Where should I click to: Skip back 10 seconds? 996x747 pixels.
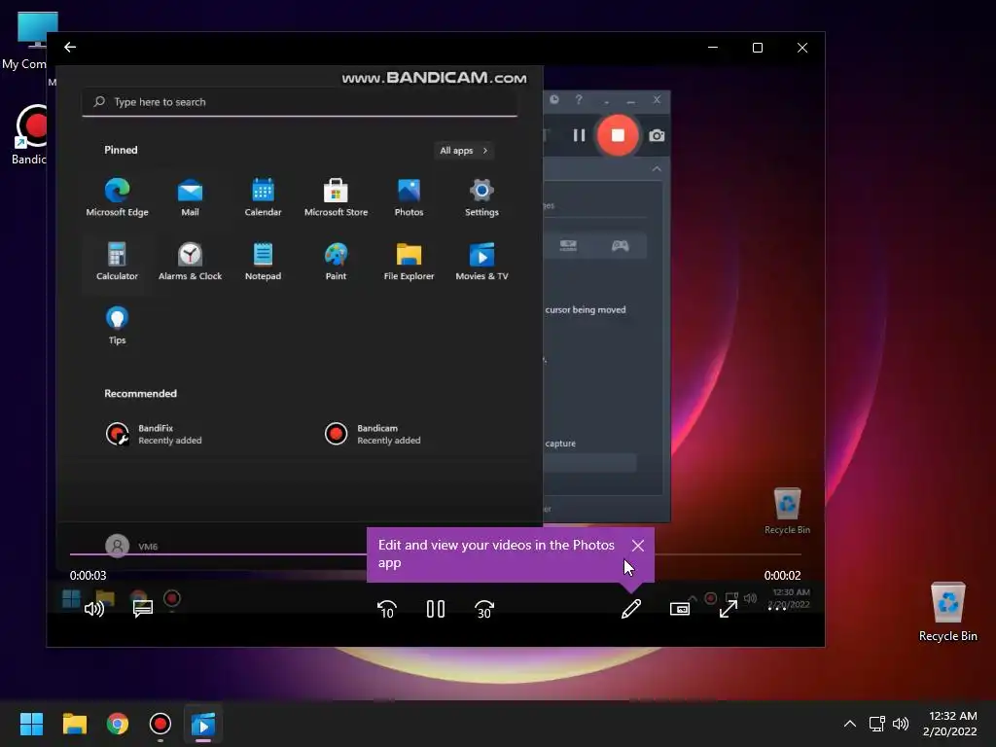coord(387,609)
